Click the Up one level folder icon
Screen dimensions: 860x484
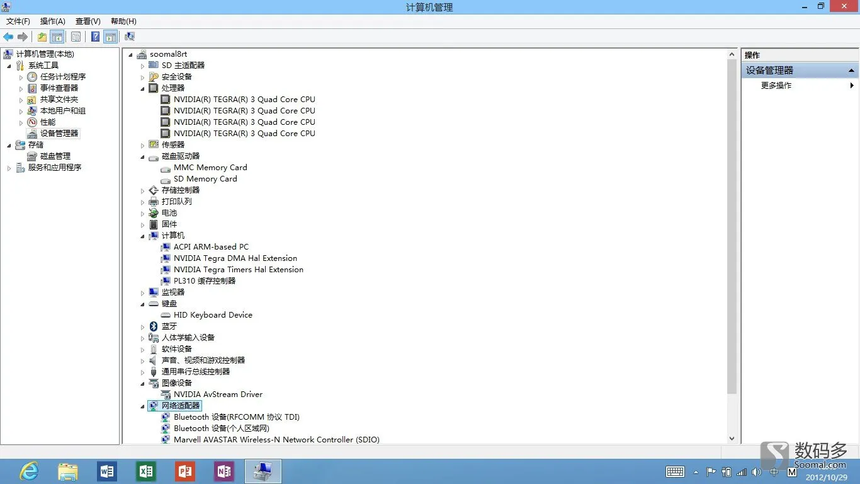coord(42,37)
